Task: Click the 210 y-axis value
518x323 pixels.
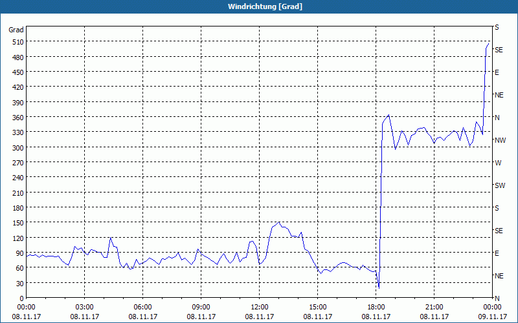Action: 18,193
